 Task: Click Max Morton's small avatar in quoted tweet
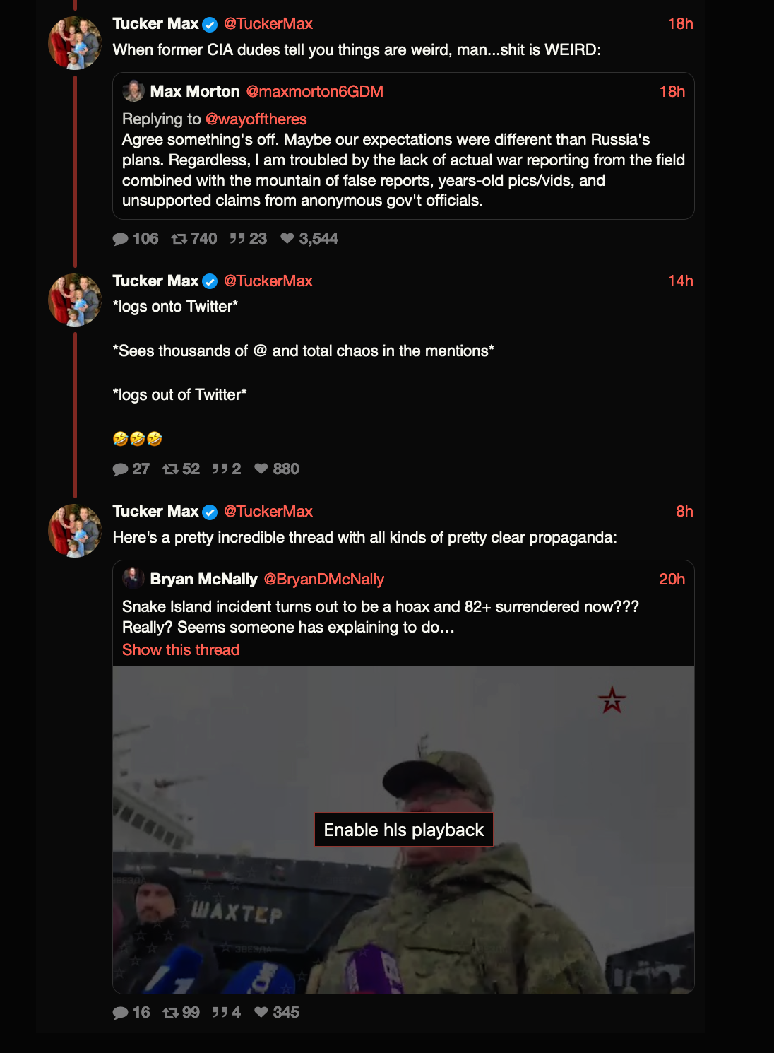point(133,91)
